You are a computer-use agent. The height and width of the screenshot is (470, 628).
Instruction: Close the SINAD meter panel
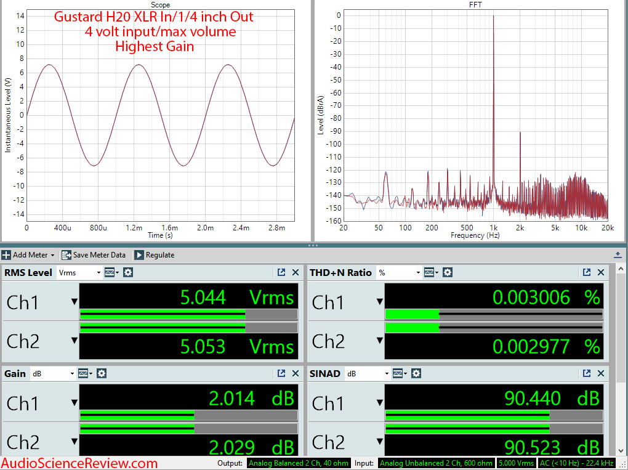pos(601,373)
